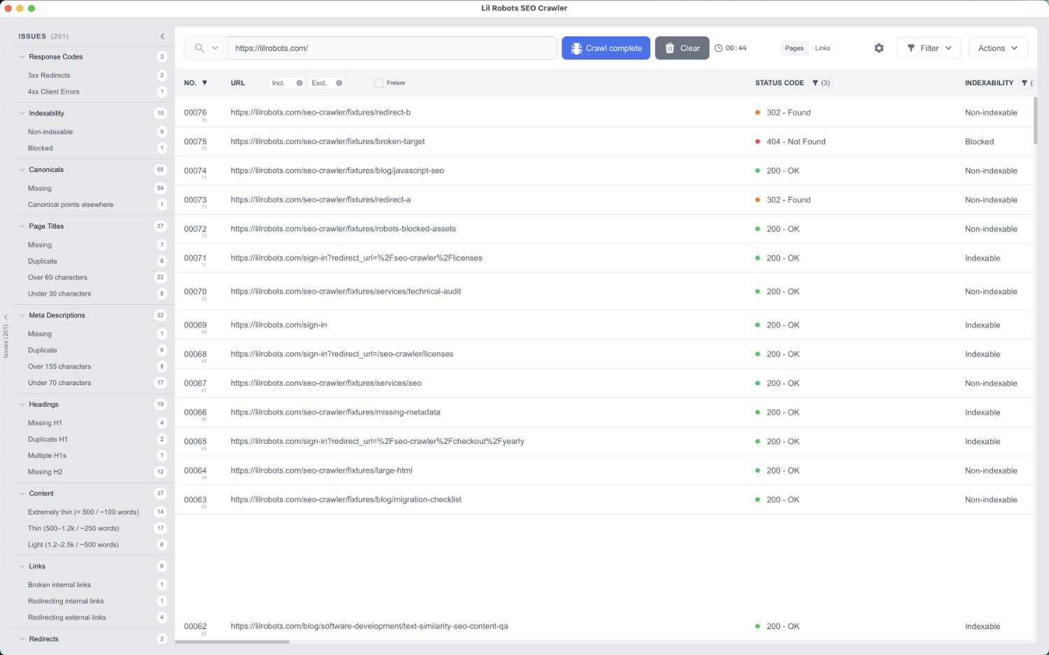1049x655 pixels.
Task: Open the search type dropdown arrow
Action: point(215,48)
